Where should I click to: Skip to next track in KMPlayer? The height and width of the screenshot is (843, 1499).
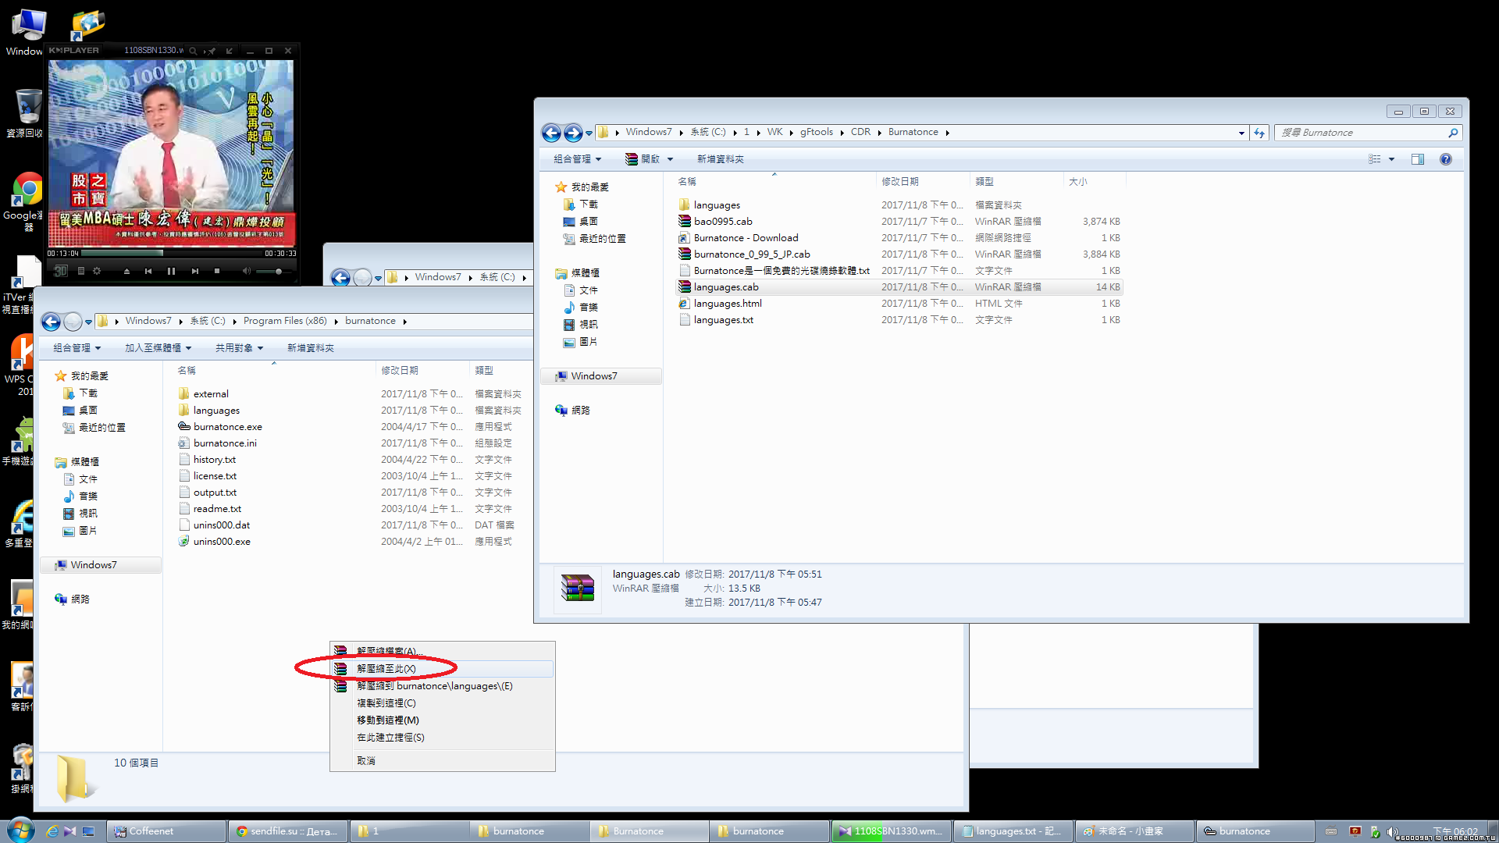coord(194,271)
